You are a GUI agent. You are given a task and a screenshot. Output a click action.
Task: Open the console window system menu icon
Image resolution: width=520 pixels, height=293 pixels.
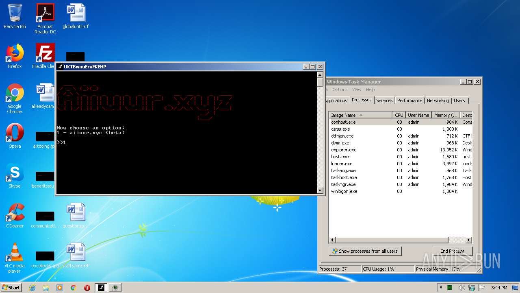[x=60, y=67]
